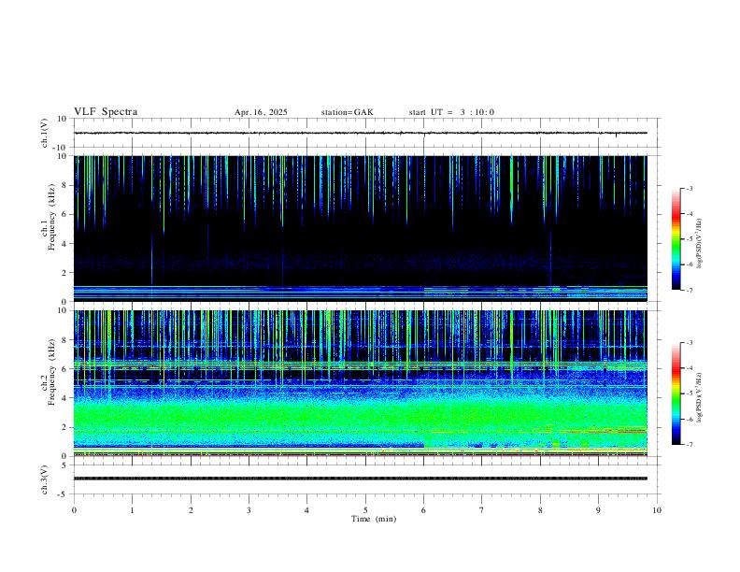This screenshot has width=740, height=572.
Task: Click the "4" tick on the time axis
Action: point(307,510)
